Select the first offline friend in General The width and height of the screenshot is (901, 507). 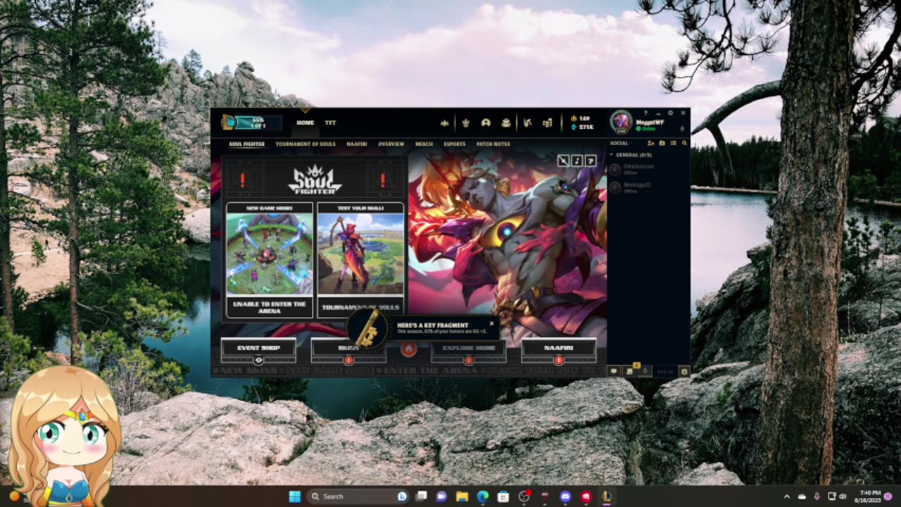tap(648, 169)
